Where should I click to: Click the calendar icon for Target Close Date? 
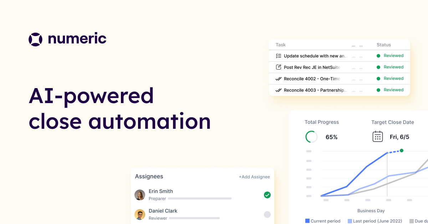tap(378, 137)
